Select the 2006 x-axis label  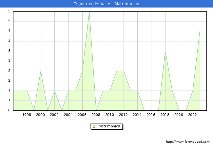tap(82, 115)
